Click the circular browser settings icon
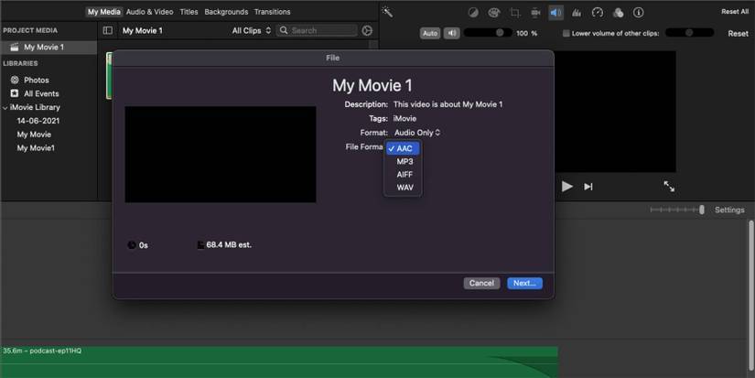 (367, 30)
